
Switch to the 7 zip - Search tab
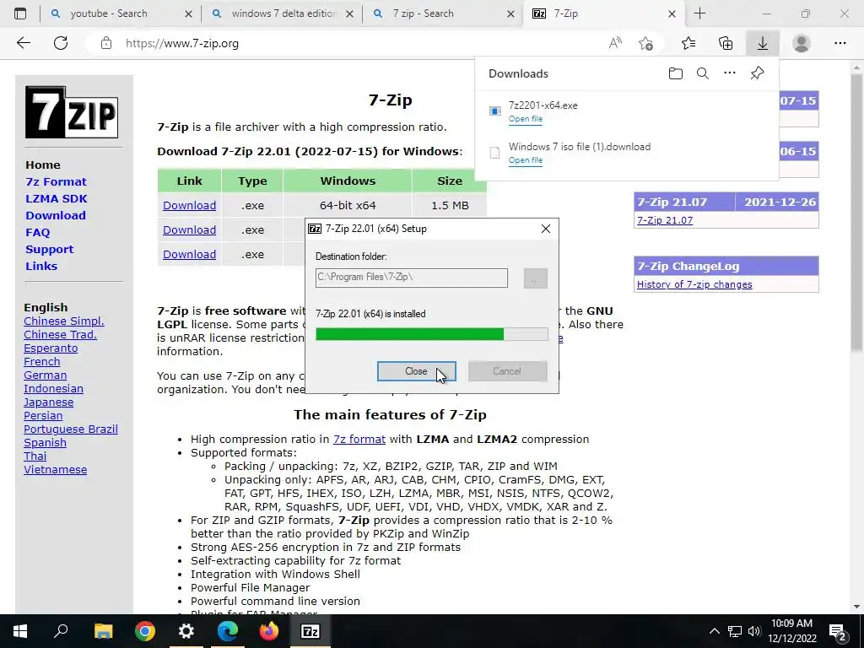point(423,13)
